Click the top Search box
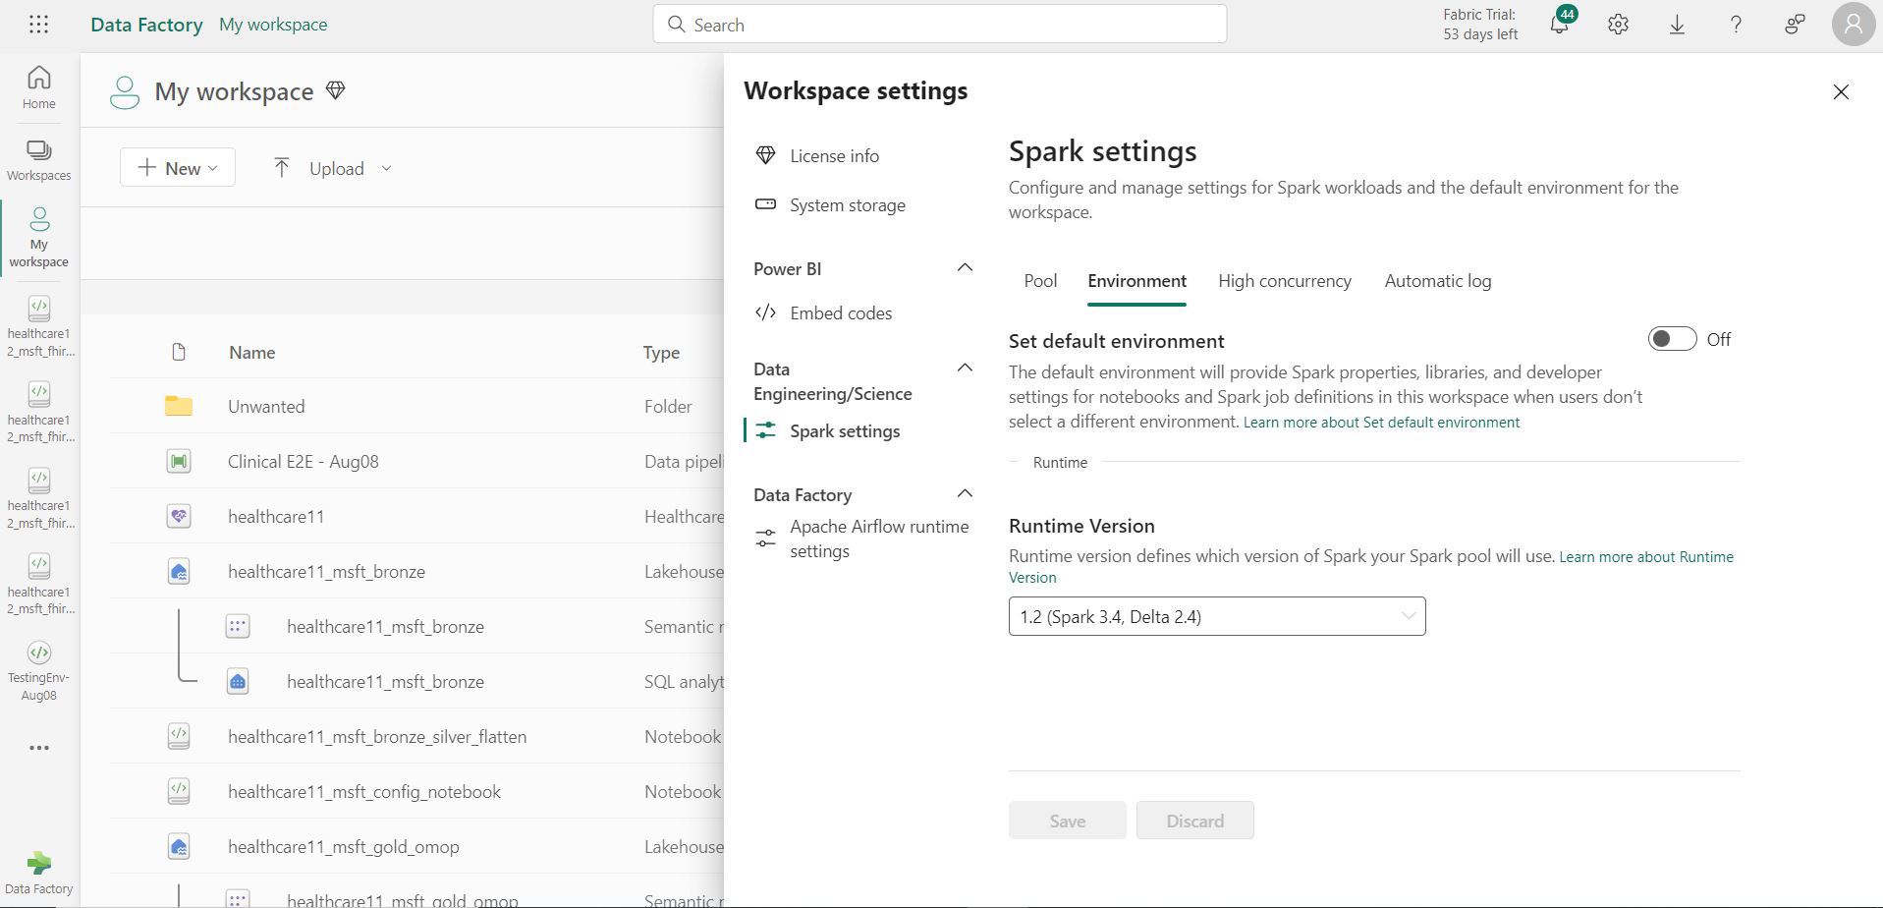 click(939, 25)
